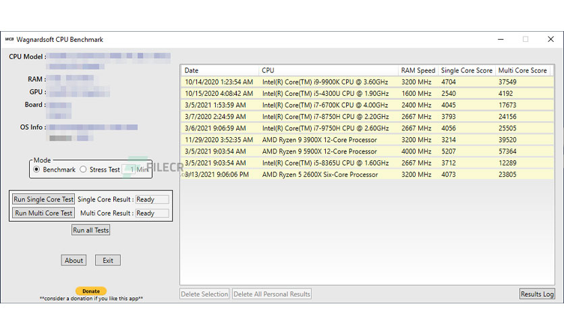Click the 10/14/2020 1:23:54 AM date cell

pos(219,82)
